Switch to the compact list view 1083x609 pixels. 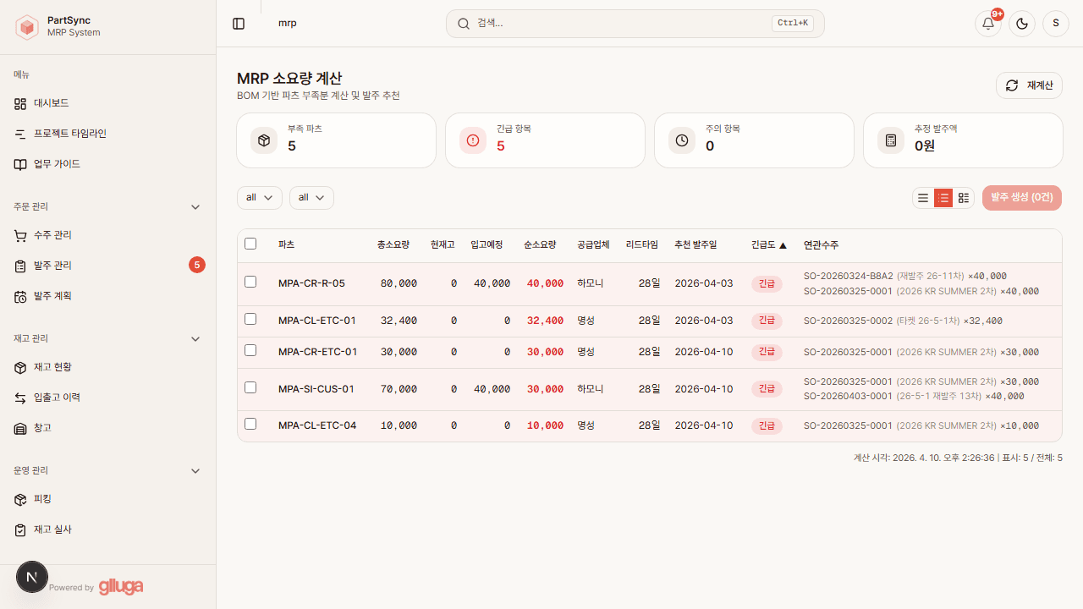click(922, 197)
